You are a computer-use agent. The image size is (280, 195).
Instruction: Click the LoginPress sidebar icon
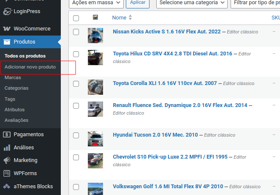(7, 11)
